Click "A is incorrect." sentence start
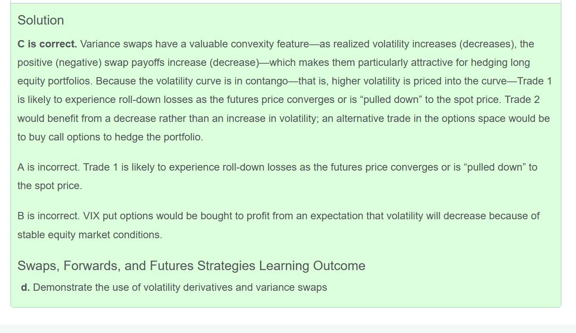 [49, 167]
